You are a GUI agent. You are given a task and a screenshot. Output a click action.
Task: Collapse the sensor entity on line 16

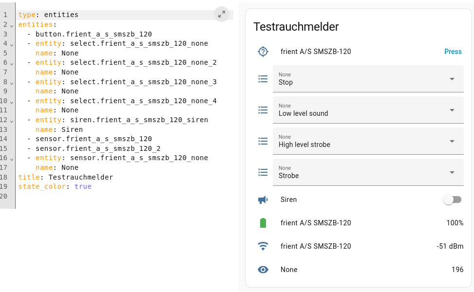point(11,158)
